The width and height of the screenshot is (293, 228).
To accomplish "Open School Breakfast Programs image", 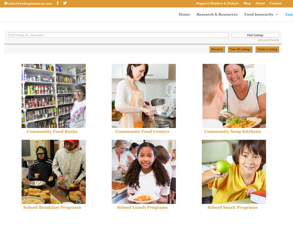I will click(54, 172).
